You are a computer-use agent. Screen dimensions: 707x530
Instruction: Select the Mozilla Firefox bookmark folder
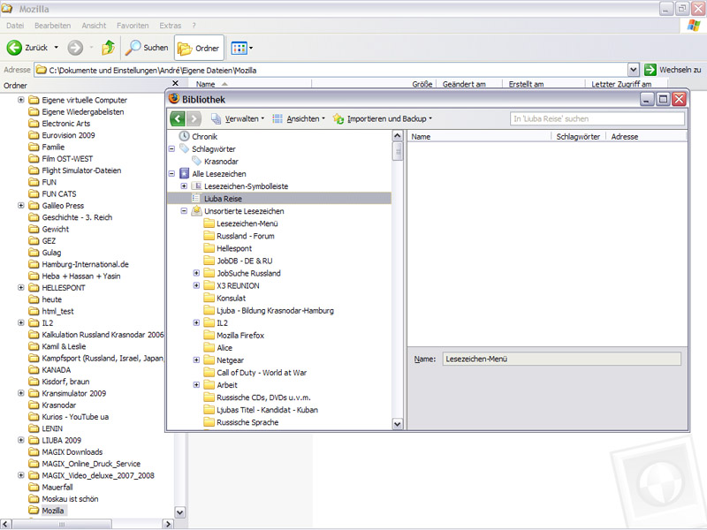click(x=239, y=336)
